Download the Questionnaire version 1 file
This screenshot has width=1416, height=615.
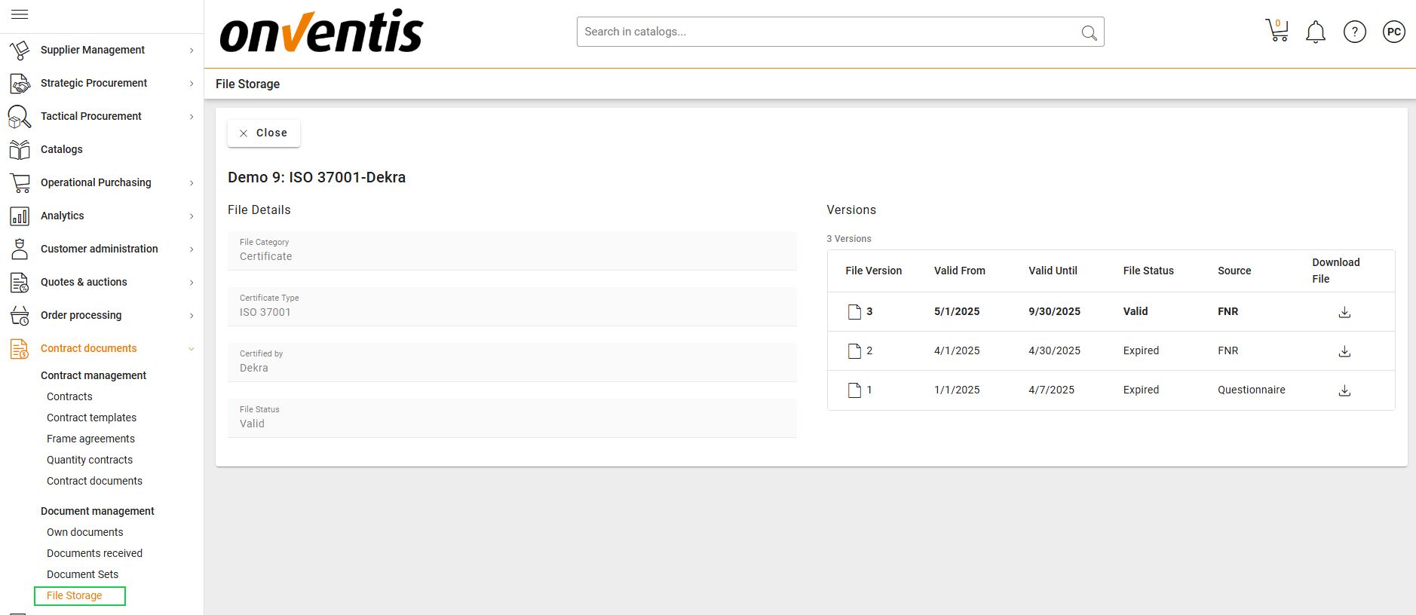(1344, 390)
